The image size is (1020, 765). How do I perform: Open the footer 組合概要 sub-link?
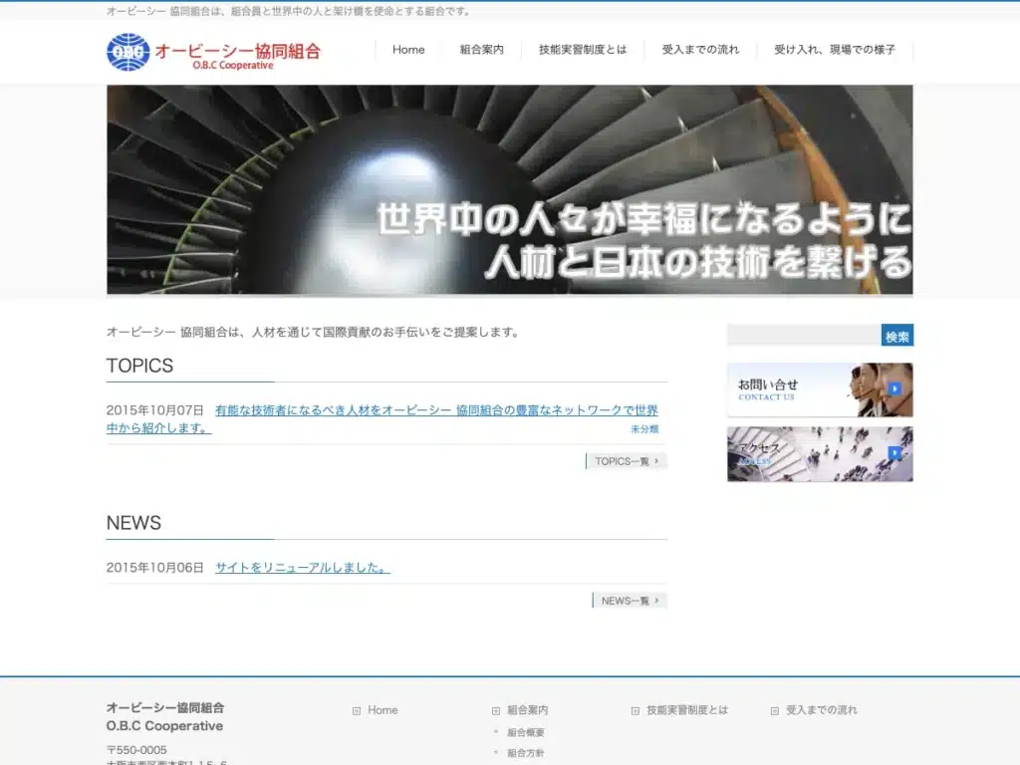coord(526,732)
